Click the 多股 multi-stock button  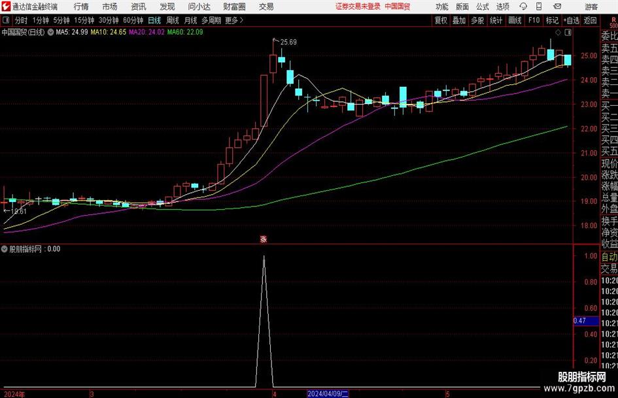coord(477,20)
